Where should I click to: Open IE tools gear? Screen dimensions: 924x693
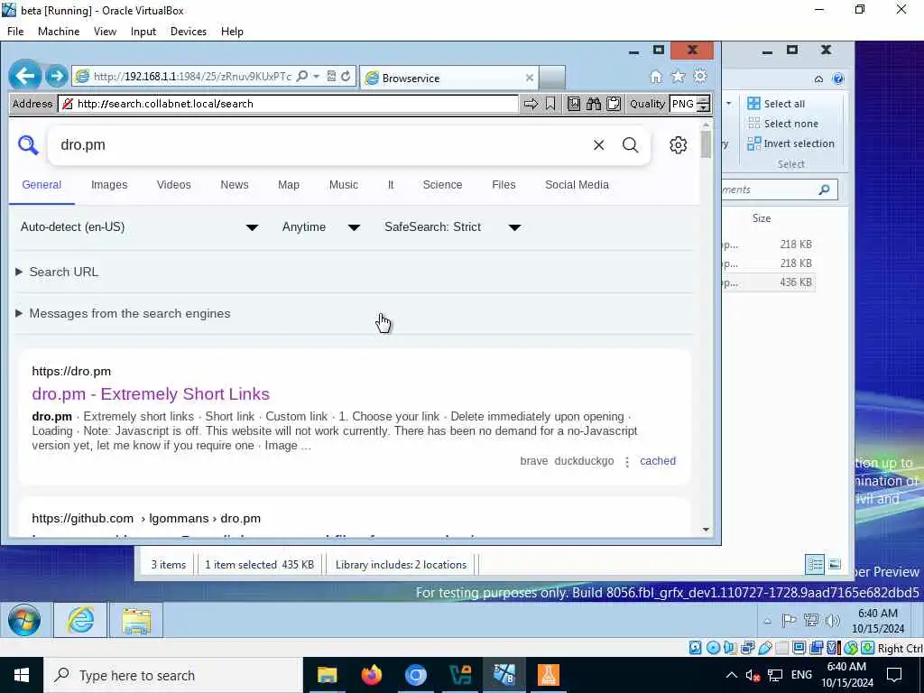pos(700,76)
